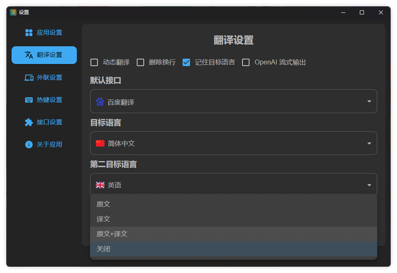Minimize the settings window

343,12
